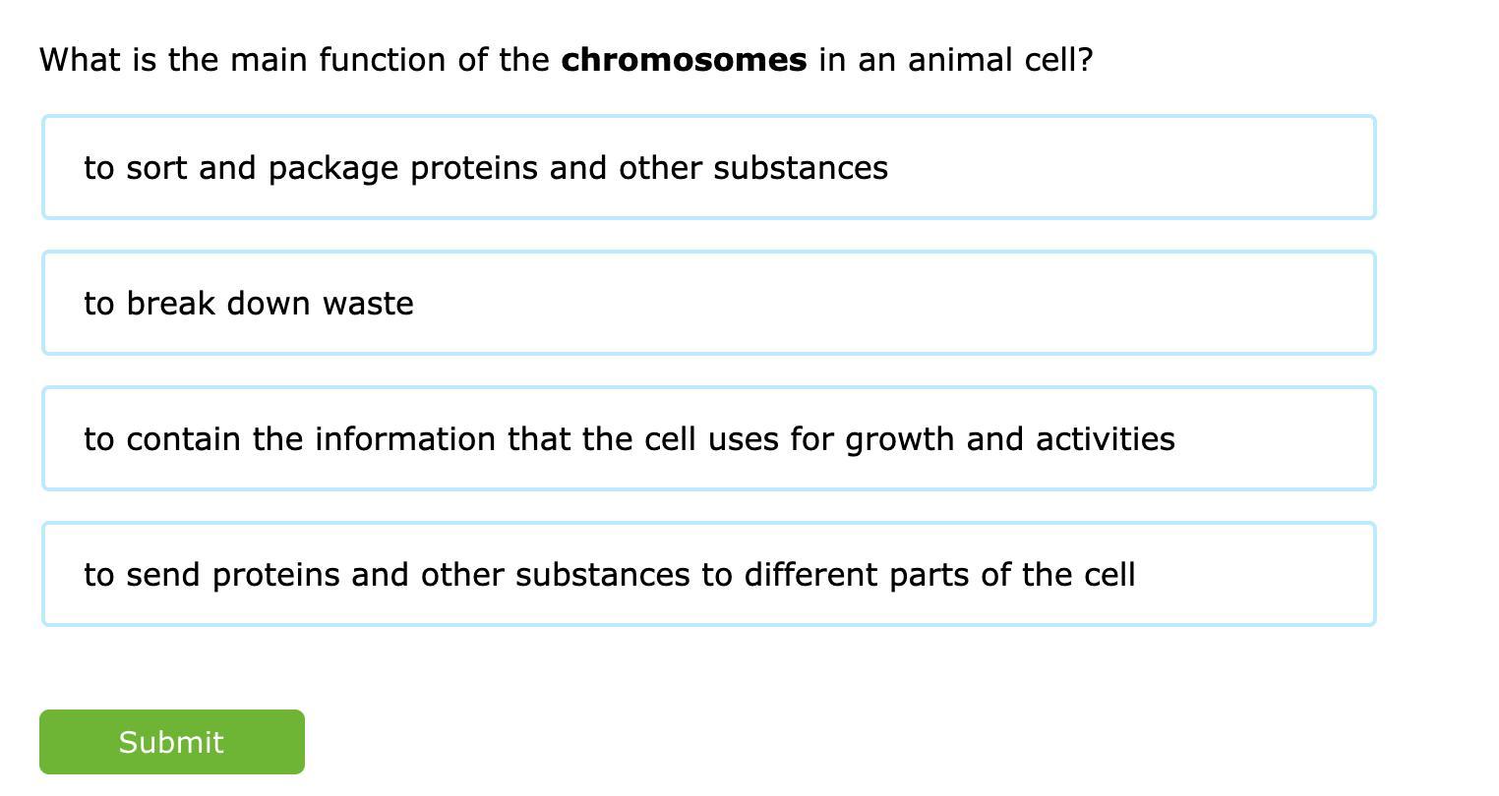The height and width of the screenshot is (796, 1499).
Task: Submit the selected answer
Action: point(172,742)
